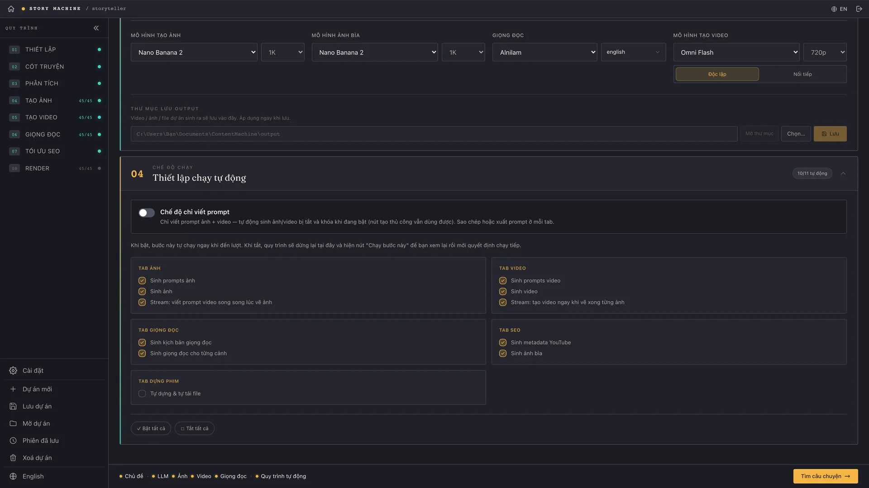The image size is (869, 488).
Task: Enable the Tự dựng & tự tải file checkbox
Action: coord(142,394)
